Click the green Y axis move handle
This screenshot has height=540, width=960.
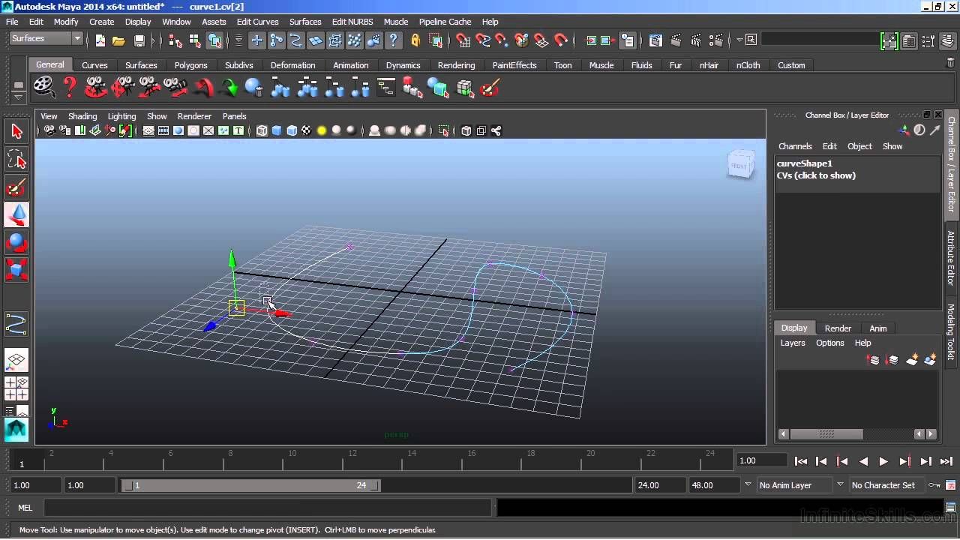(x=232, y=260)
